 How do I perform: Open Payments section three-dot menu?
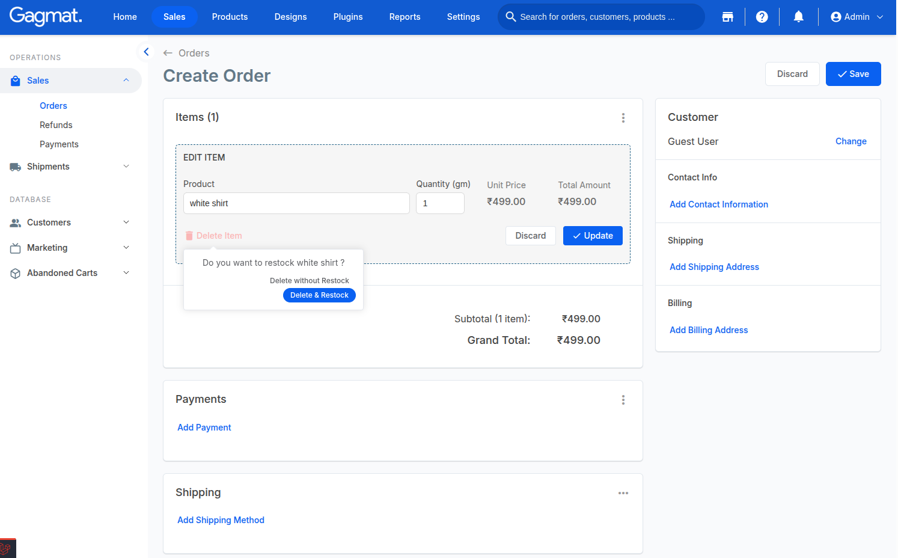(x=623, y=400)
